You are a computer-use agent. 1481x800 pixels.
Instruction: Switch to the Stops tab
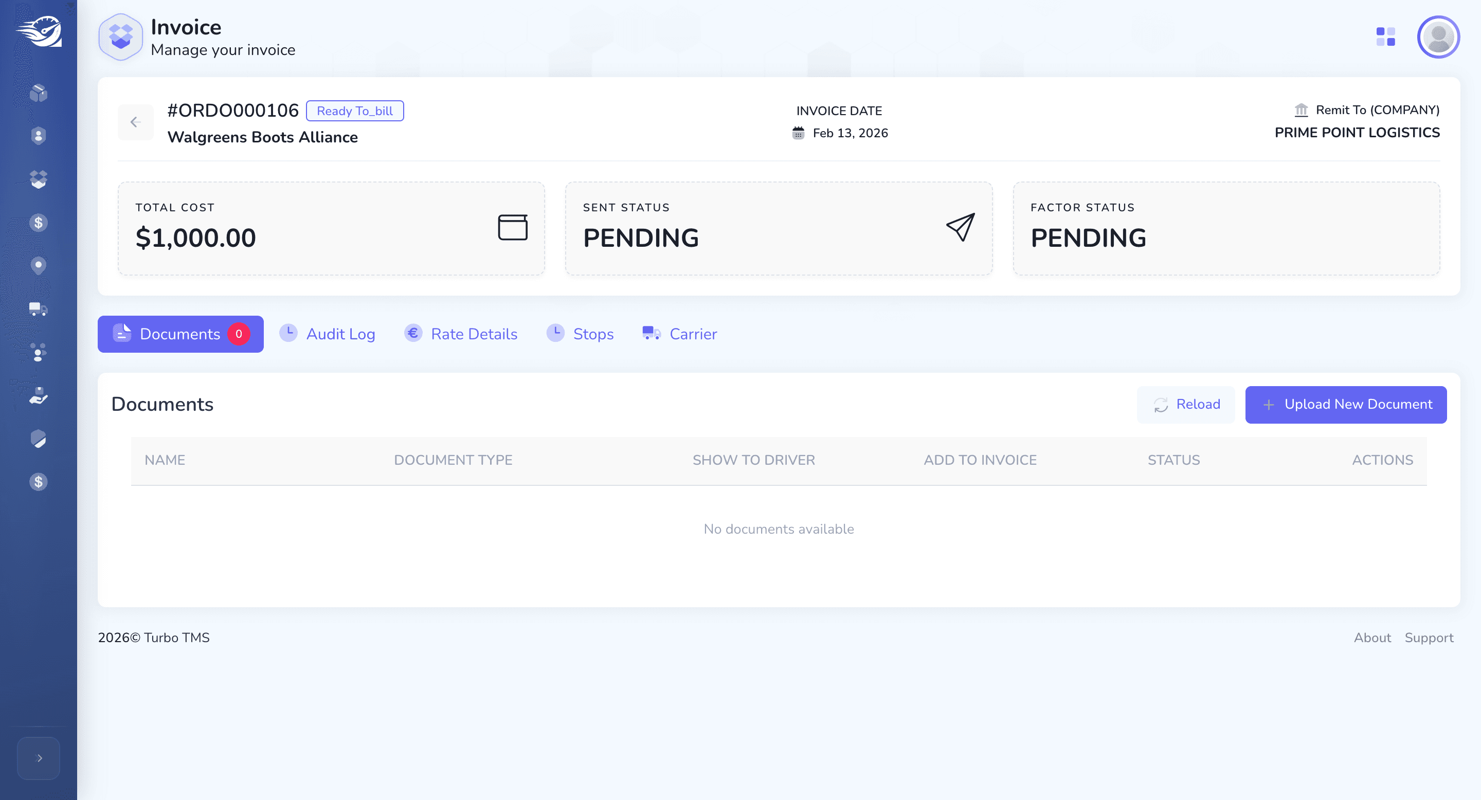(x=580, y=334)
